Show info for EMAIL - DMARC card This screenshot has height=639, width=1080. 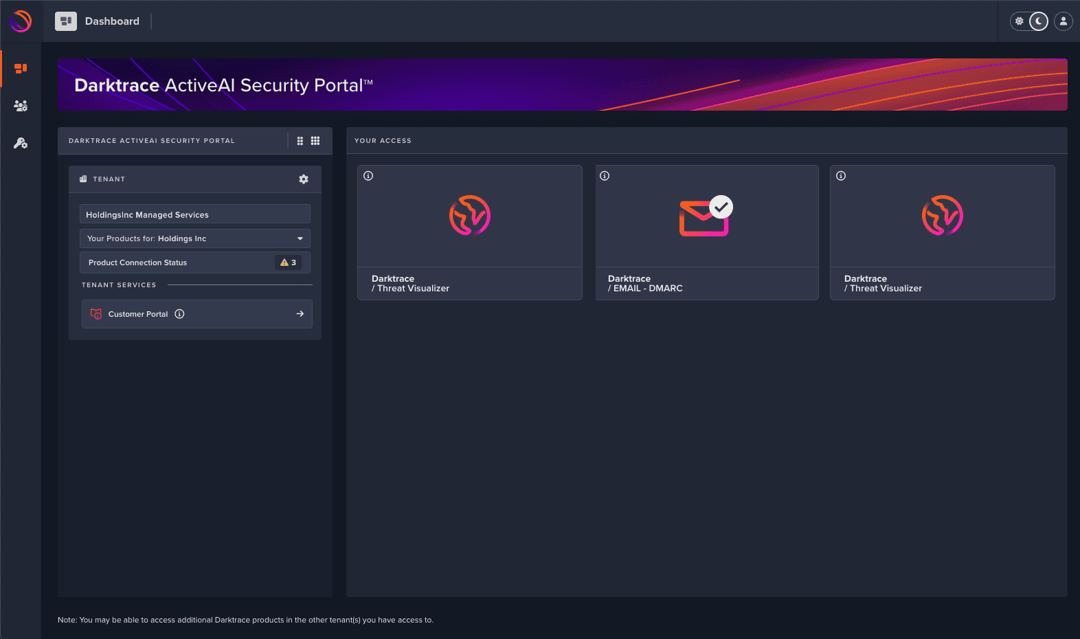605,176
